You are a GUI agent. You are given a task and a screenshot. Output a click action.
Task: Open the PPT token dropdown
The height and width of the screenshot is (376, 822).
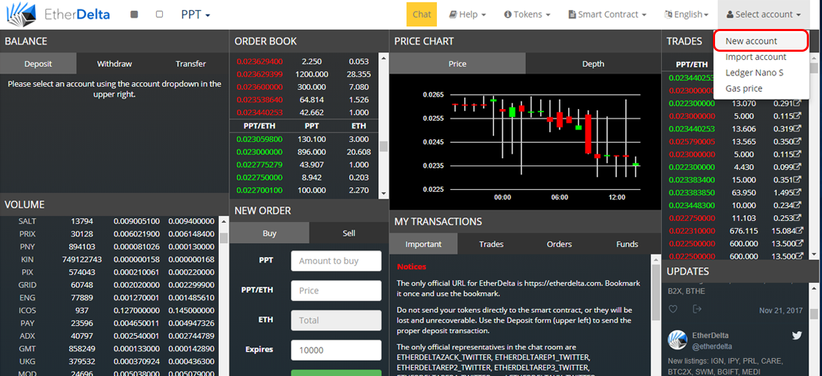click(x=195, y=14)
